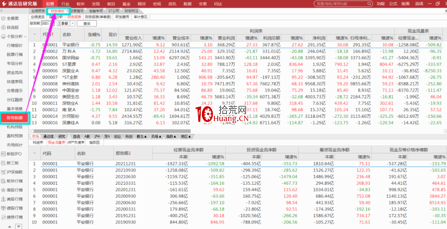Filter by 创业 market tab
The width and height of the screenshot is (447, 229).
[x=118, y=136]
